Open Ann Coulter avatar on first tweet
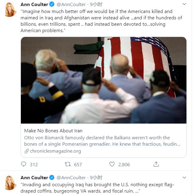Screen dimensions: 194x195 (10, 9)
